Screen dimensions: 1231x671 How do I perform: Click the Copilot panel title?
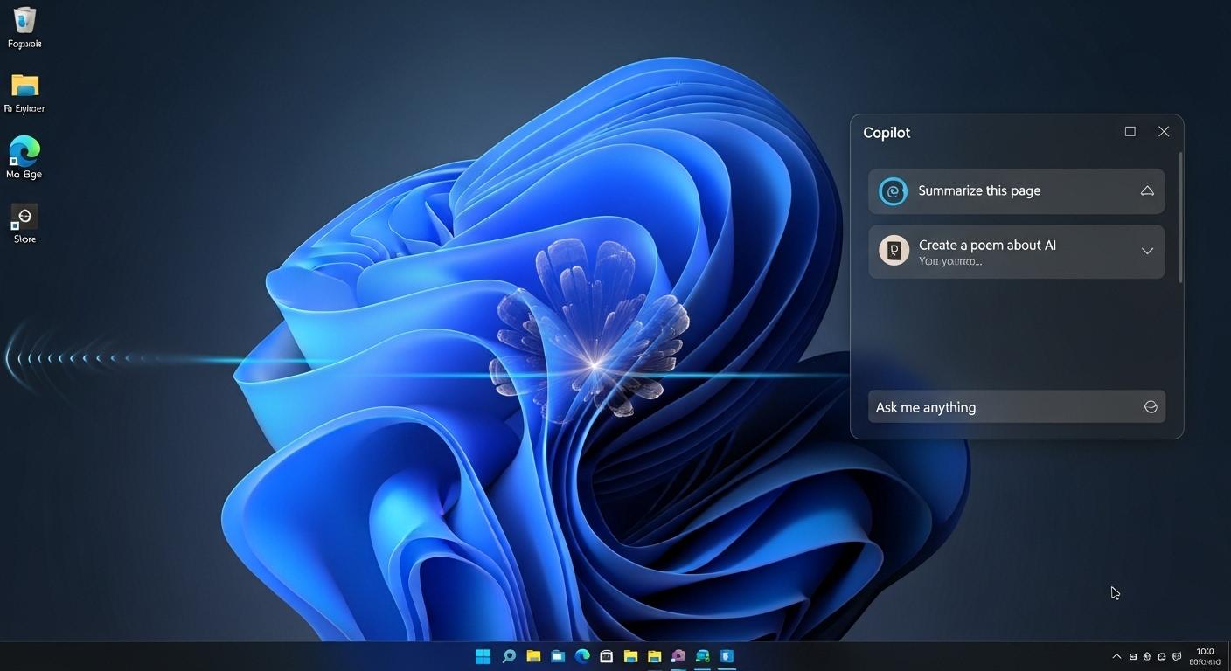pyautogui.click(x=886, y=132)
